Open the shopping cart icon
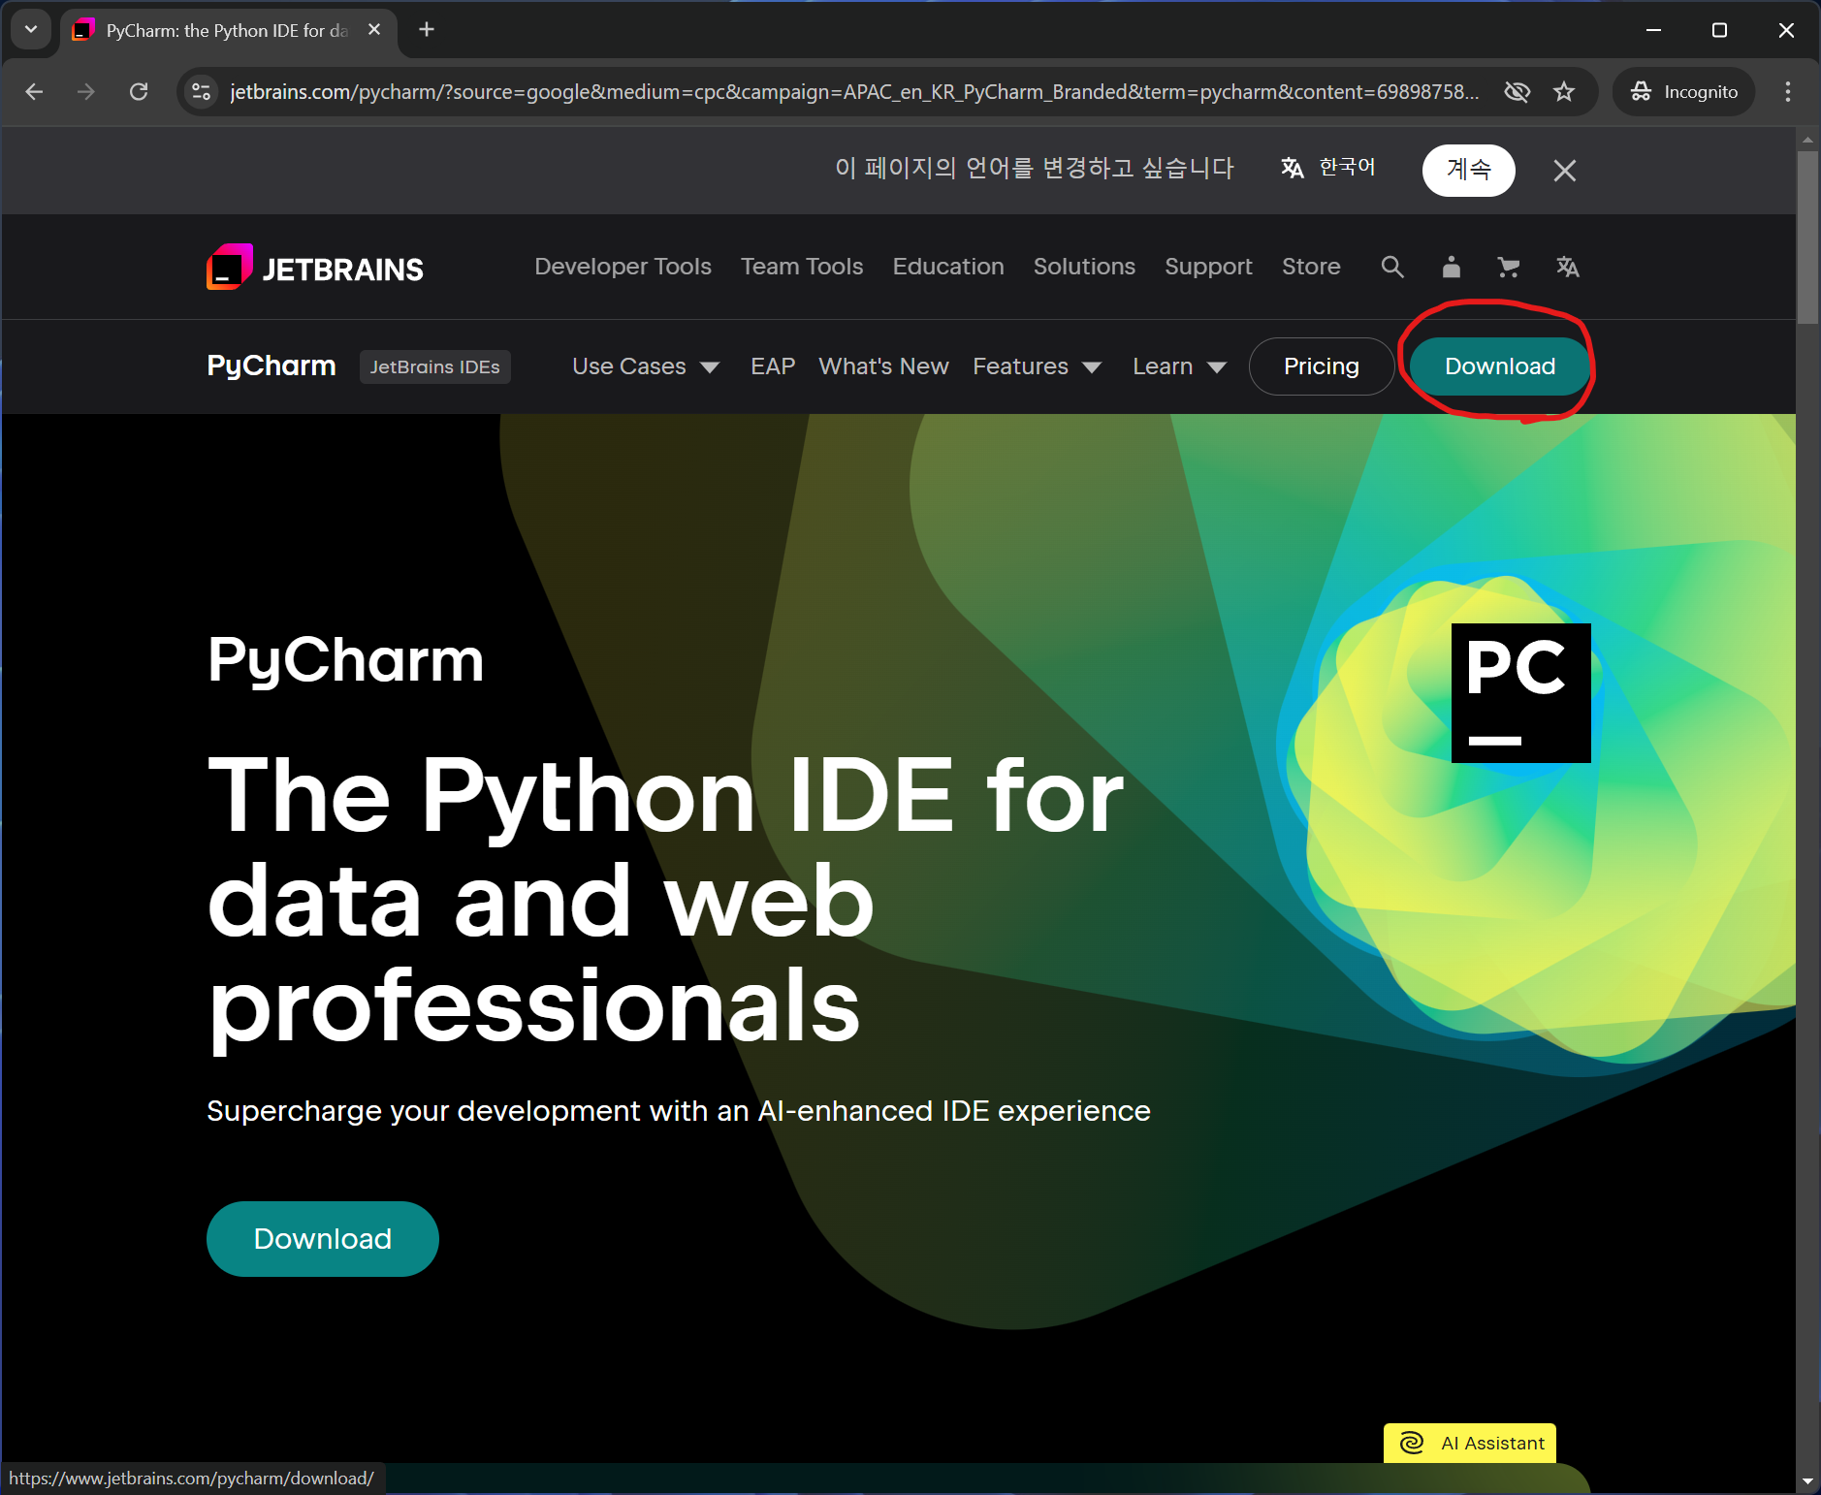Screen dimensions: 1821x1495 pyautogui.click(x=1508, y=268)
